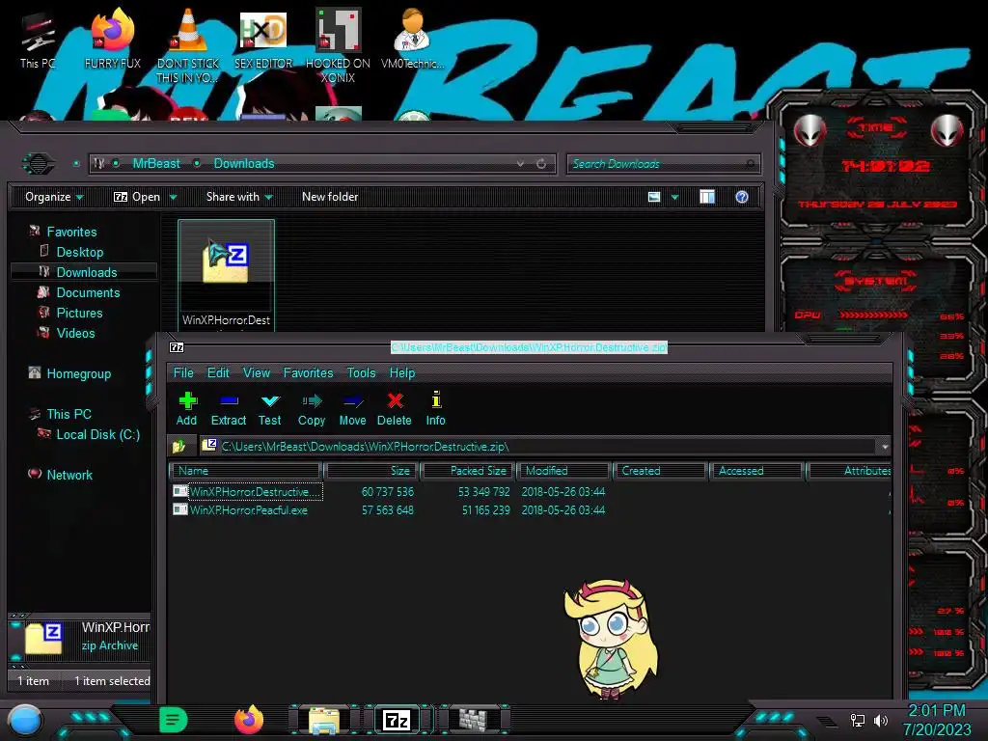Open Firefox from the taskbar

[x=249, y=720]
